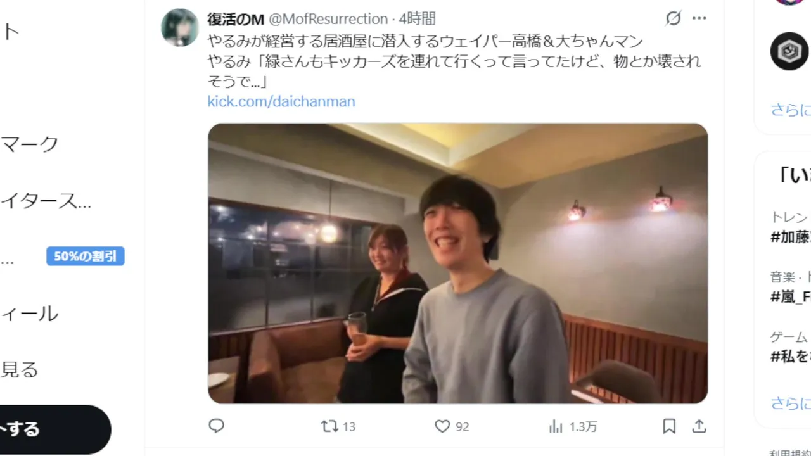This screenshot has height=456, width=811.
Task: Open the reply comment icon
Action: (x=217, y=426)
